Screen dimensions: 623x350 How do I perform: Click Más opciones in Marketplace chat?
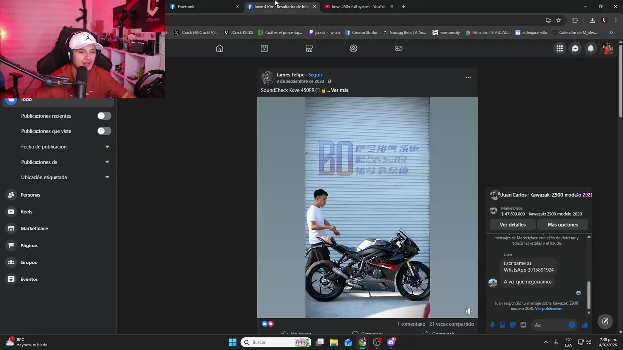[x=563, y=225]
